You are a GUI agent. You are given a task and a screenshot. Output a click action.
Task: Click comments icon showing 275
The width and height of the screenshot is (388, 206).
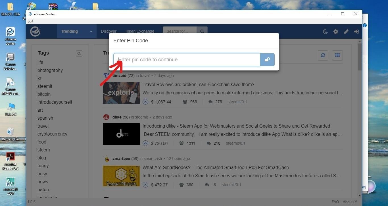(x=210, y=102)
